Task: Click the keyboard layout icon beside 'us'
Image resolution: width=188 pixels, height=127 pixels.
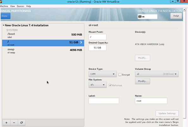Action: tap(140, 17)
